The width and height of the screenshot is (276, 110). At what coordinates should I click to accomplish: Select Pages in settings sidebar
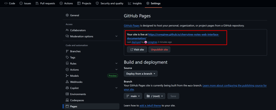coord(92,106)
